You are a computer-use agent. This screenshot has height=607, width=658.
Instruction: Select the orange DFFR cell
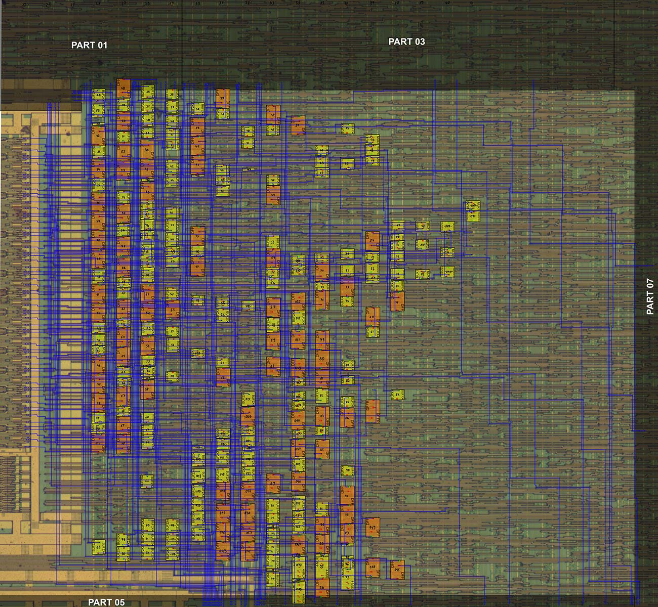[x=373, y=411]
